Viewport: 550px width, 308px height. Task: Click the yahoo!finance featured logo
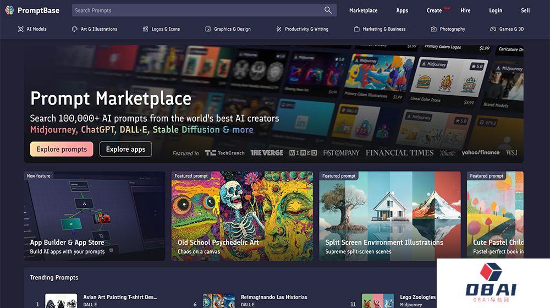tap(481, 152)
